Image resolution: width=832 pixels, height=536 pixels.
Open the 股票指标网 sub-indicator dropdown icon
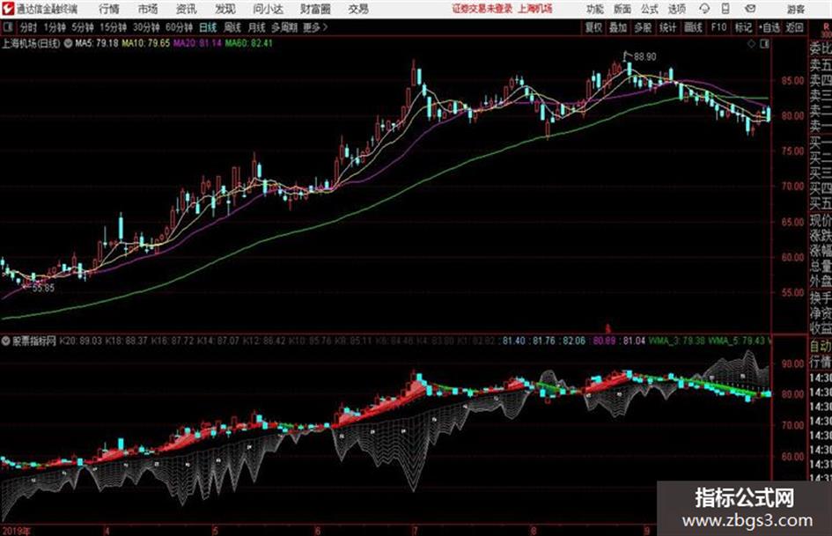[x=6, y=341]
